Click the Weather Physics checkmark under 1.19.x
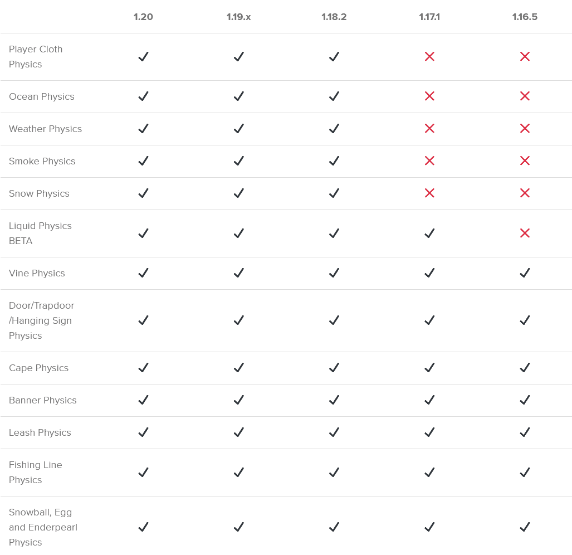The width and height of the screenshot is (572, 555). pyautogui.click(x=239, y=129)
